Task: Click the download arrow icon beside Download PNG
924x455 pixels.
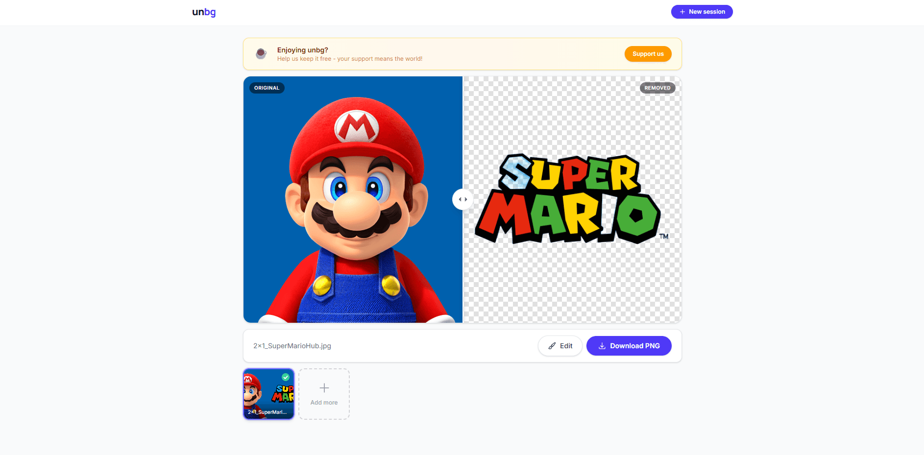Action: click(x=602, y=346)
